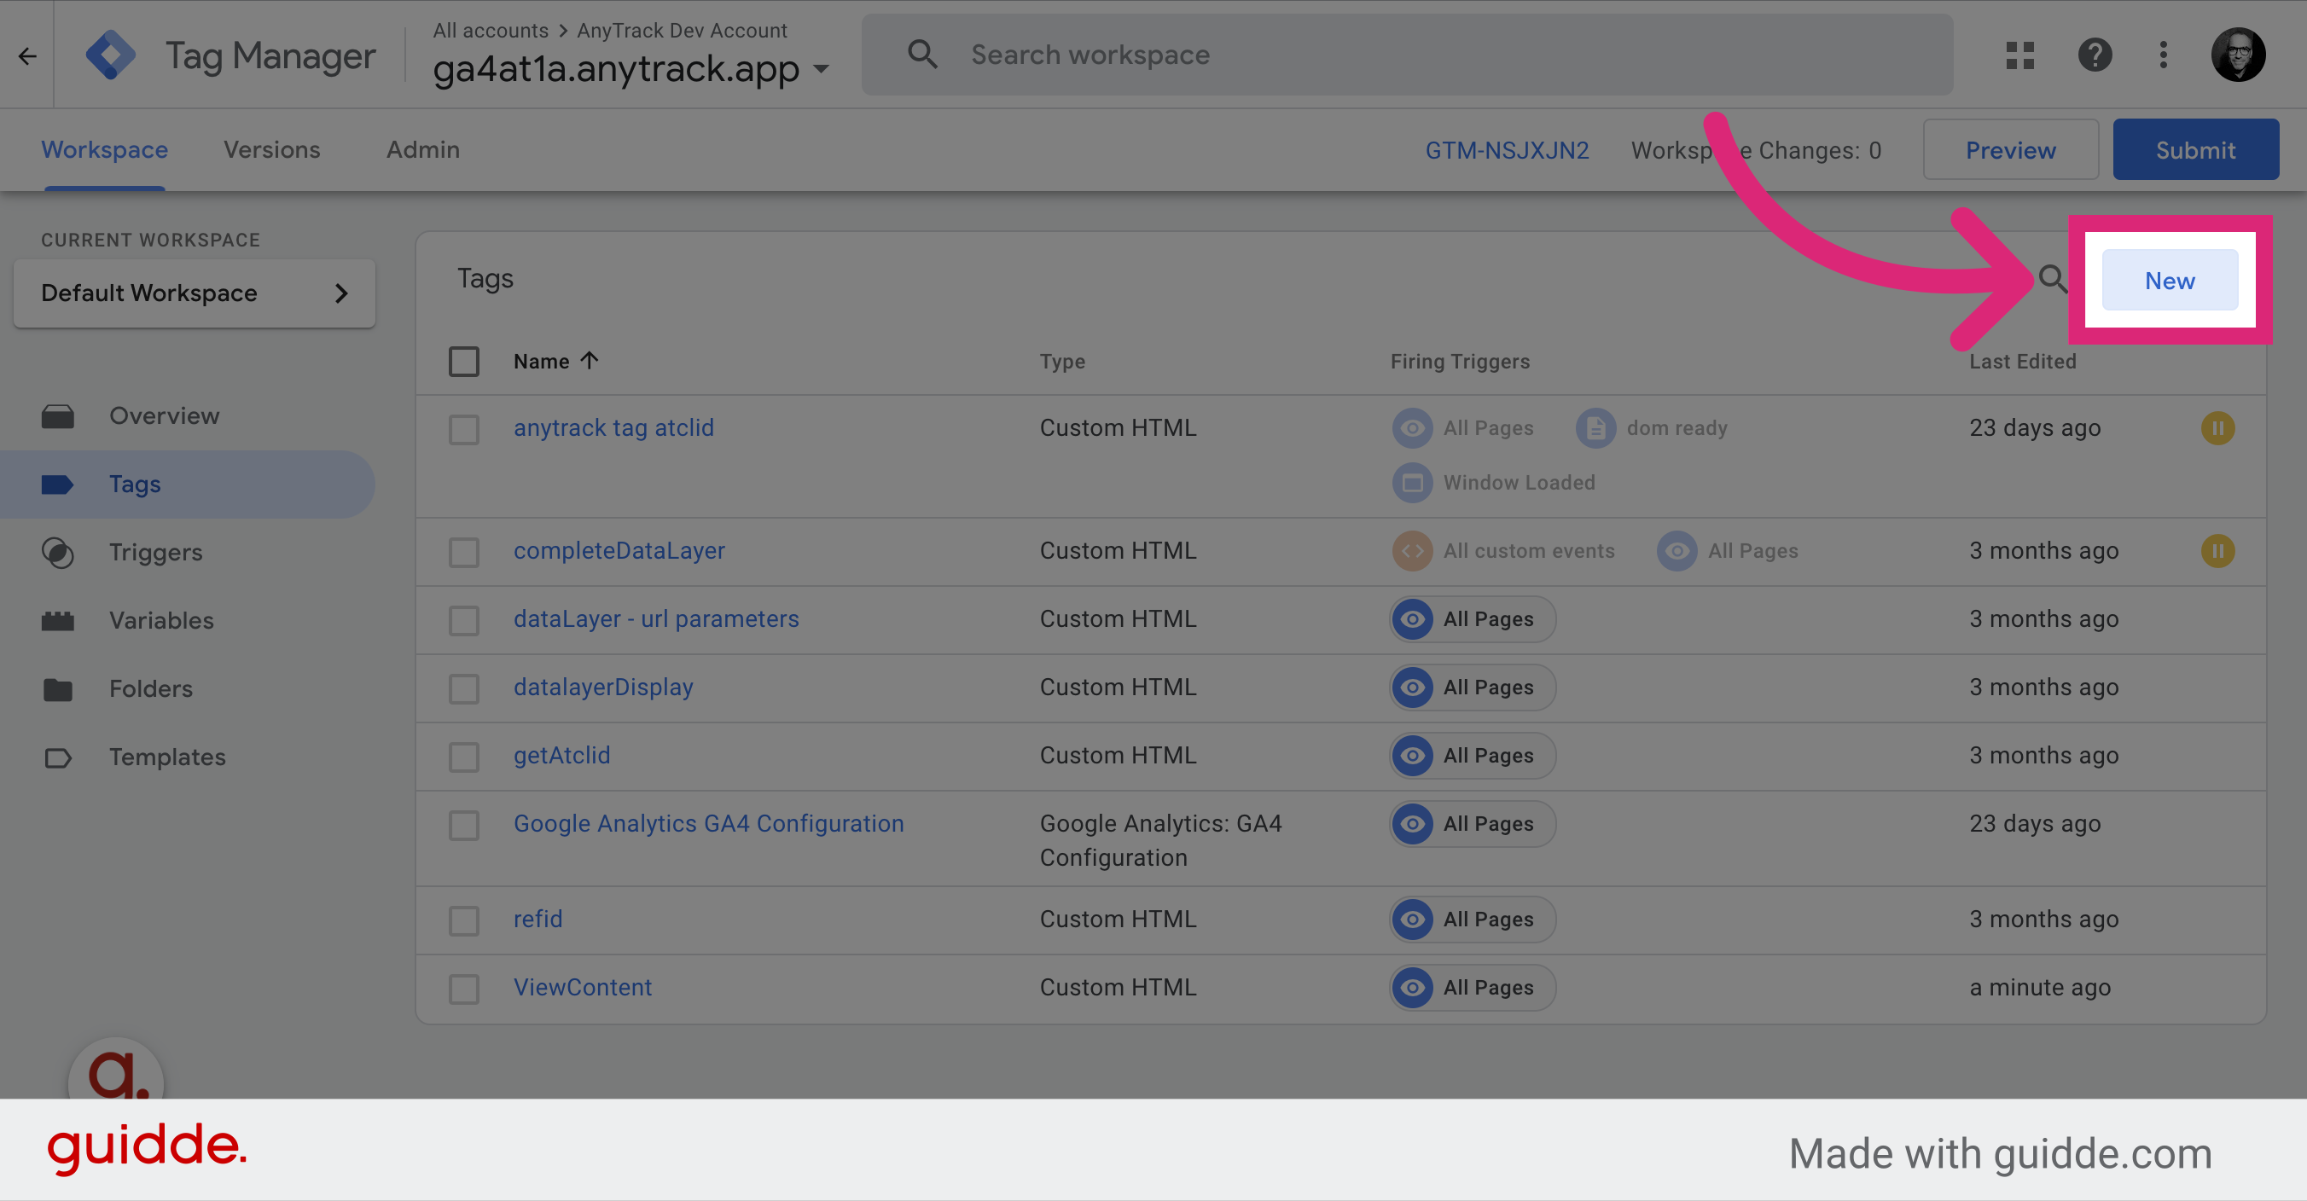Click the Last Edited column header
The width and height of the screenshot is (2307, 1201).
coord(2022,361)
